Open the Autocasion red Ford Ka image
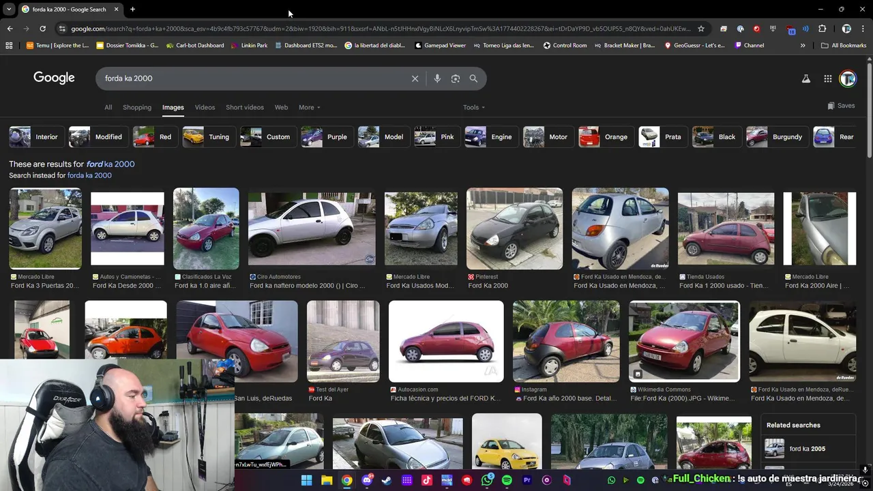Image resolution: width=873 pixels, height=491 pixels. (446, 341)
